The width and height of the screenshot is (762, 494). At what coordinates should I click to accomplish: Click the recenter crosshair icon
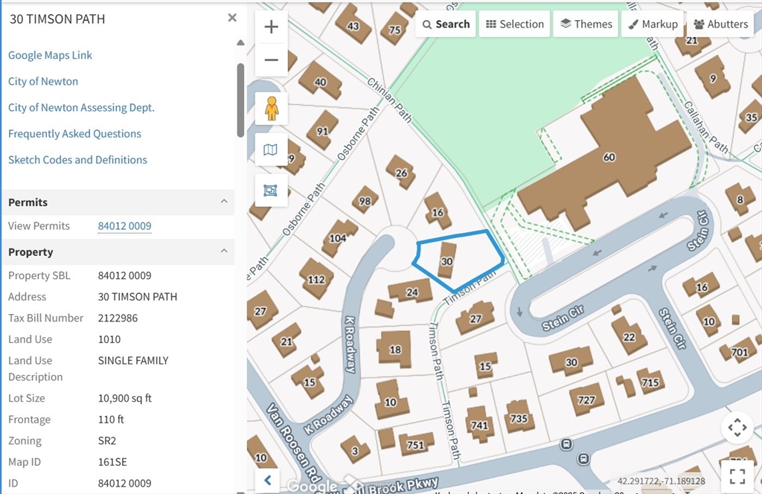pyautogui.click(x=737, y=428)
